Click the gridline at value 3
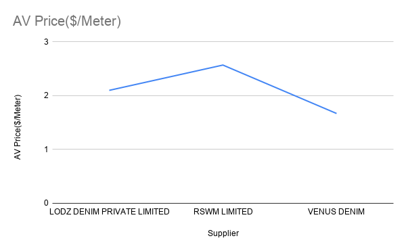406x251 pixels. click(223, 41)
